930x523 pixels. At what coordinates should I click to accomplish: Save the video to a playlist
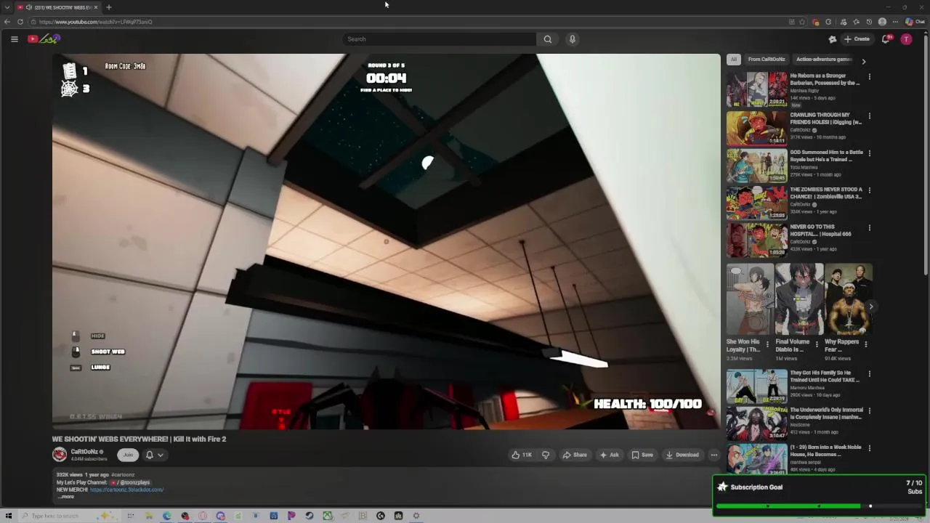pos(642,455)
